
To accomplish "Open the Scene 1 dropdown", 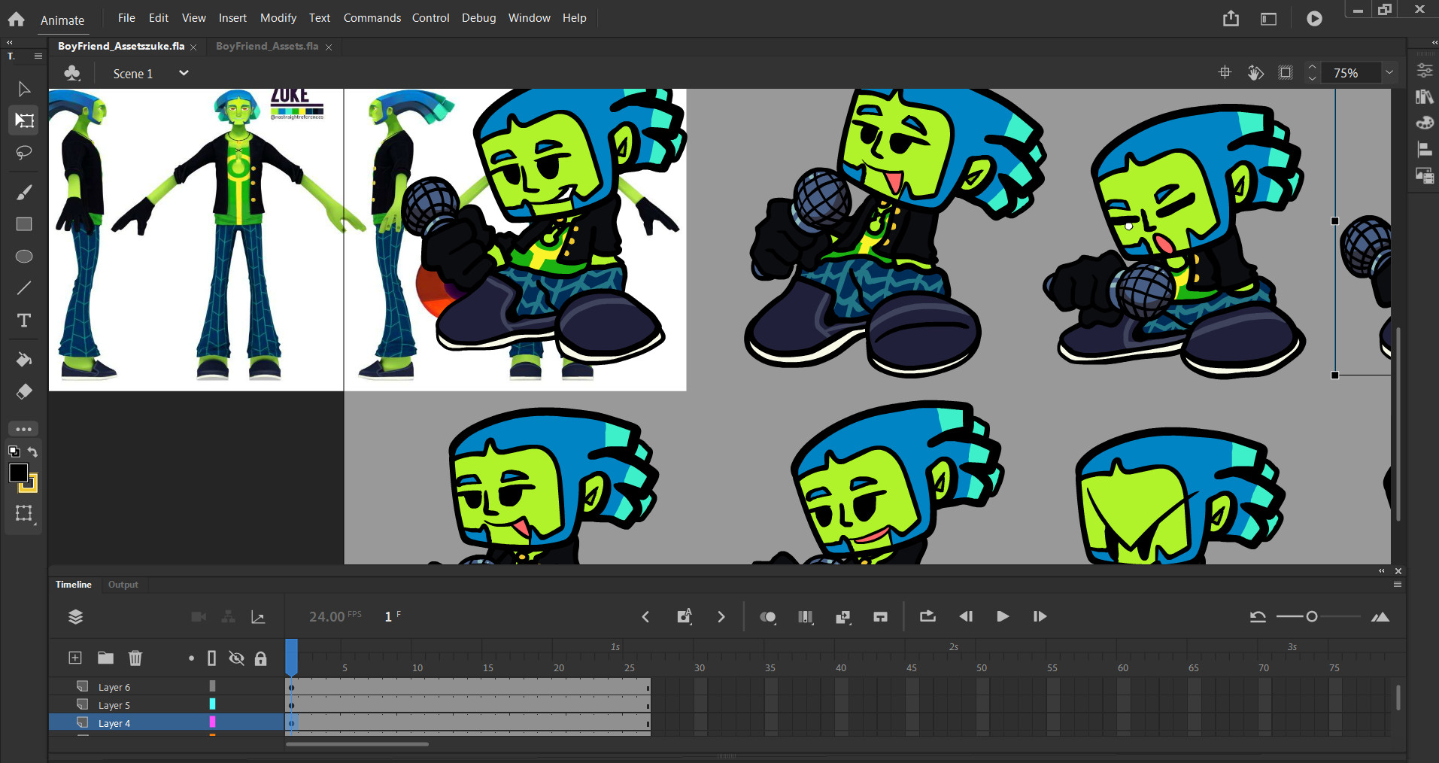I will 183,73.
